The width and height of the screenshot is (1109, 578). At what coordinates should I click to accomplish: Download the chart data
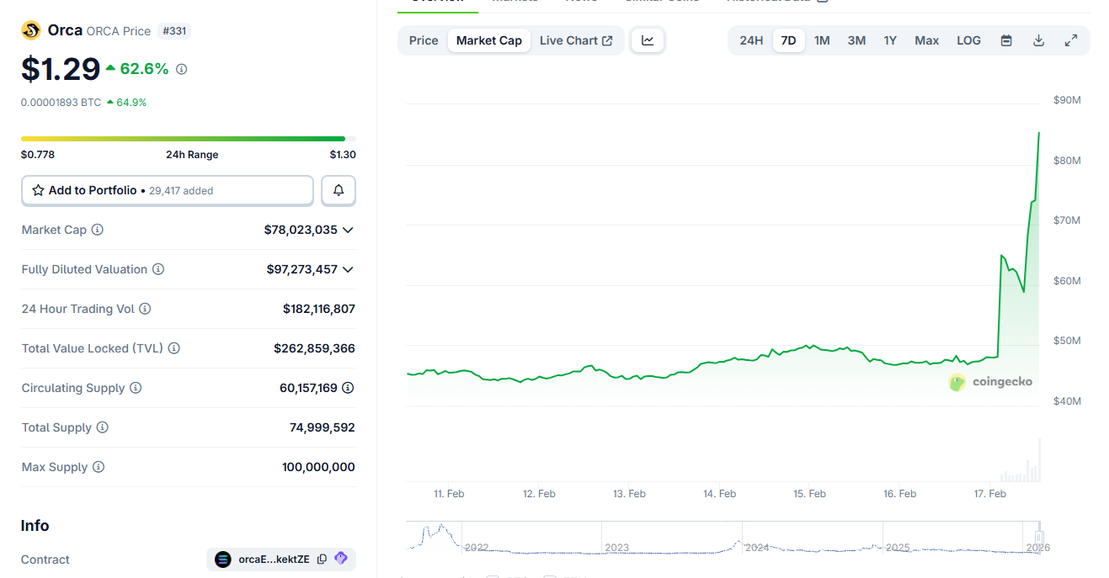click(x=1038, y=40)
